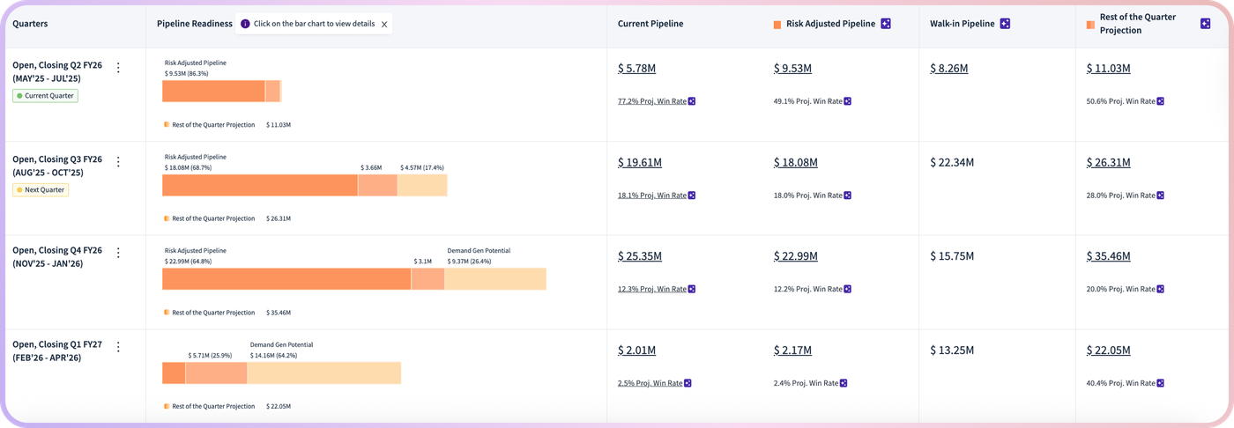This screenshot has width=1234, height=428.
Task: Click the sparkle icon beside 40.4% Proj. Win Rate
Action: click(1160, 383)
